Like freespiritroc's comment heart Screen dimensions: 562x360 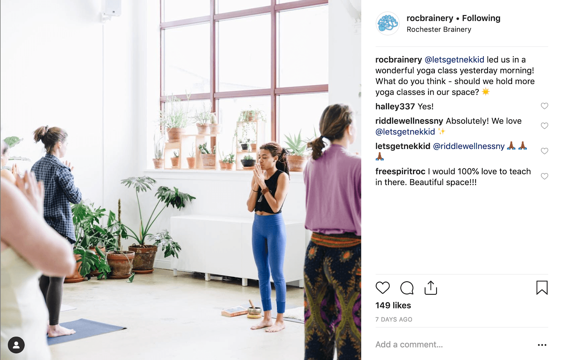point(544,176)
